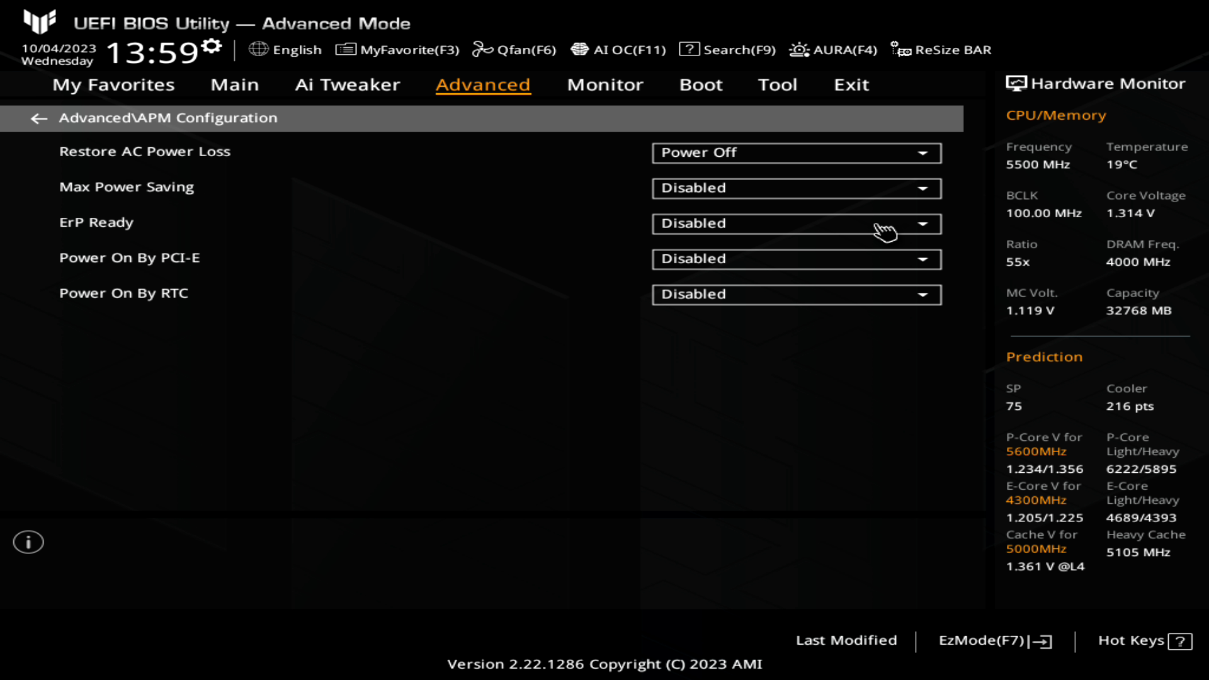The height and width of the screenshot is (680, 1209).
Task: Click information icon at bottom left
Action: (28, 541)
